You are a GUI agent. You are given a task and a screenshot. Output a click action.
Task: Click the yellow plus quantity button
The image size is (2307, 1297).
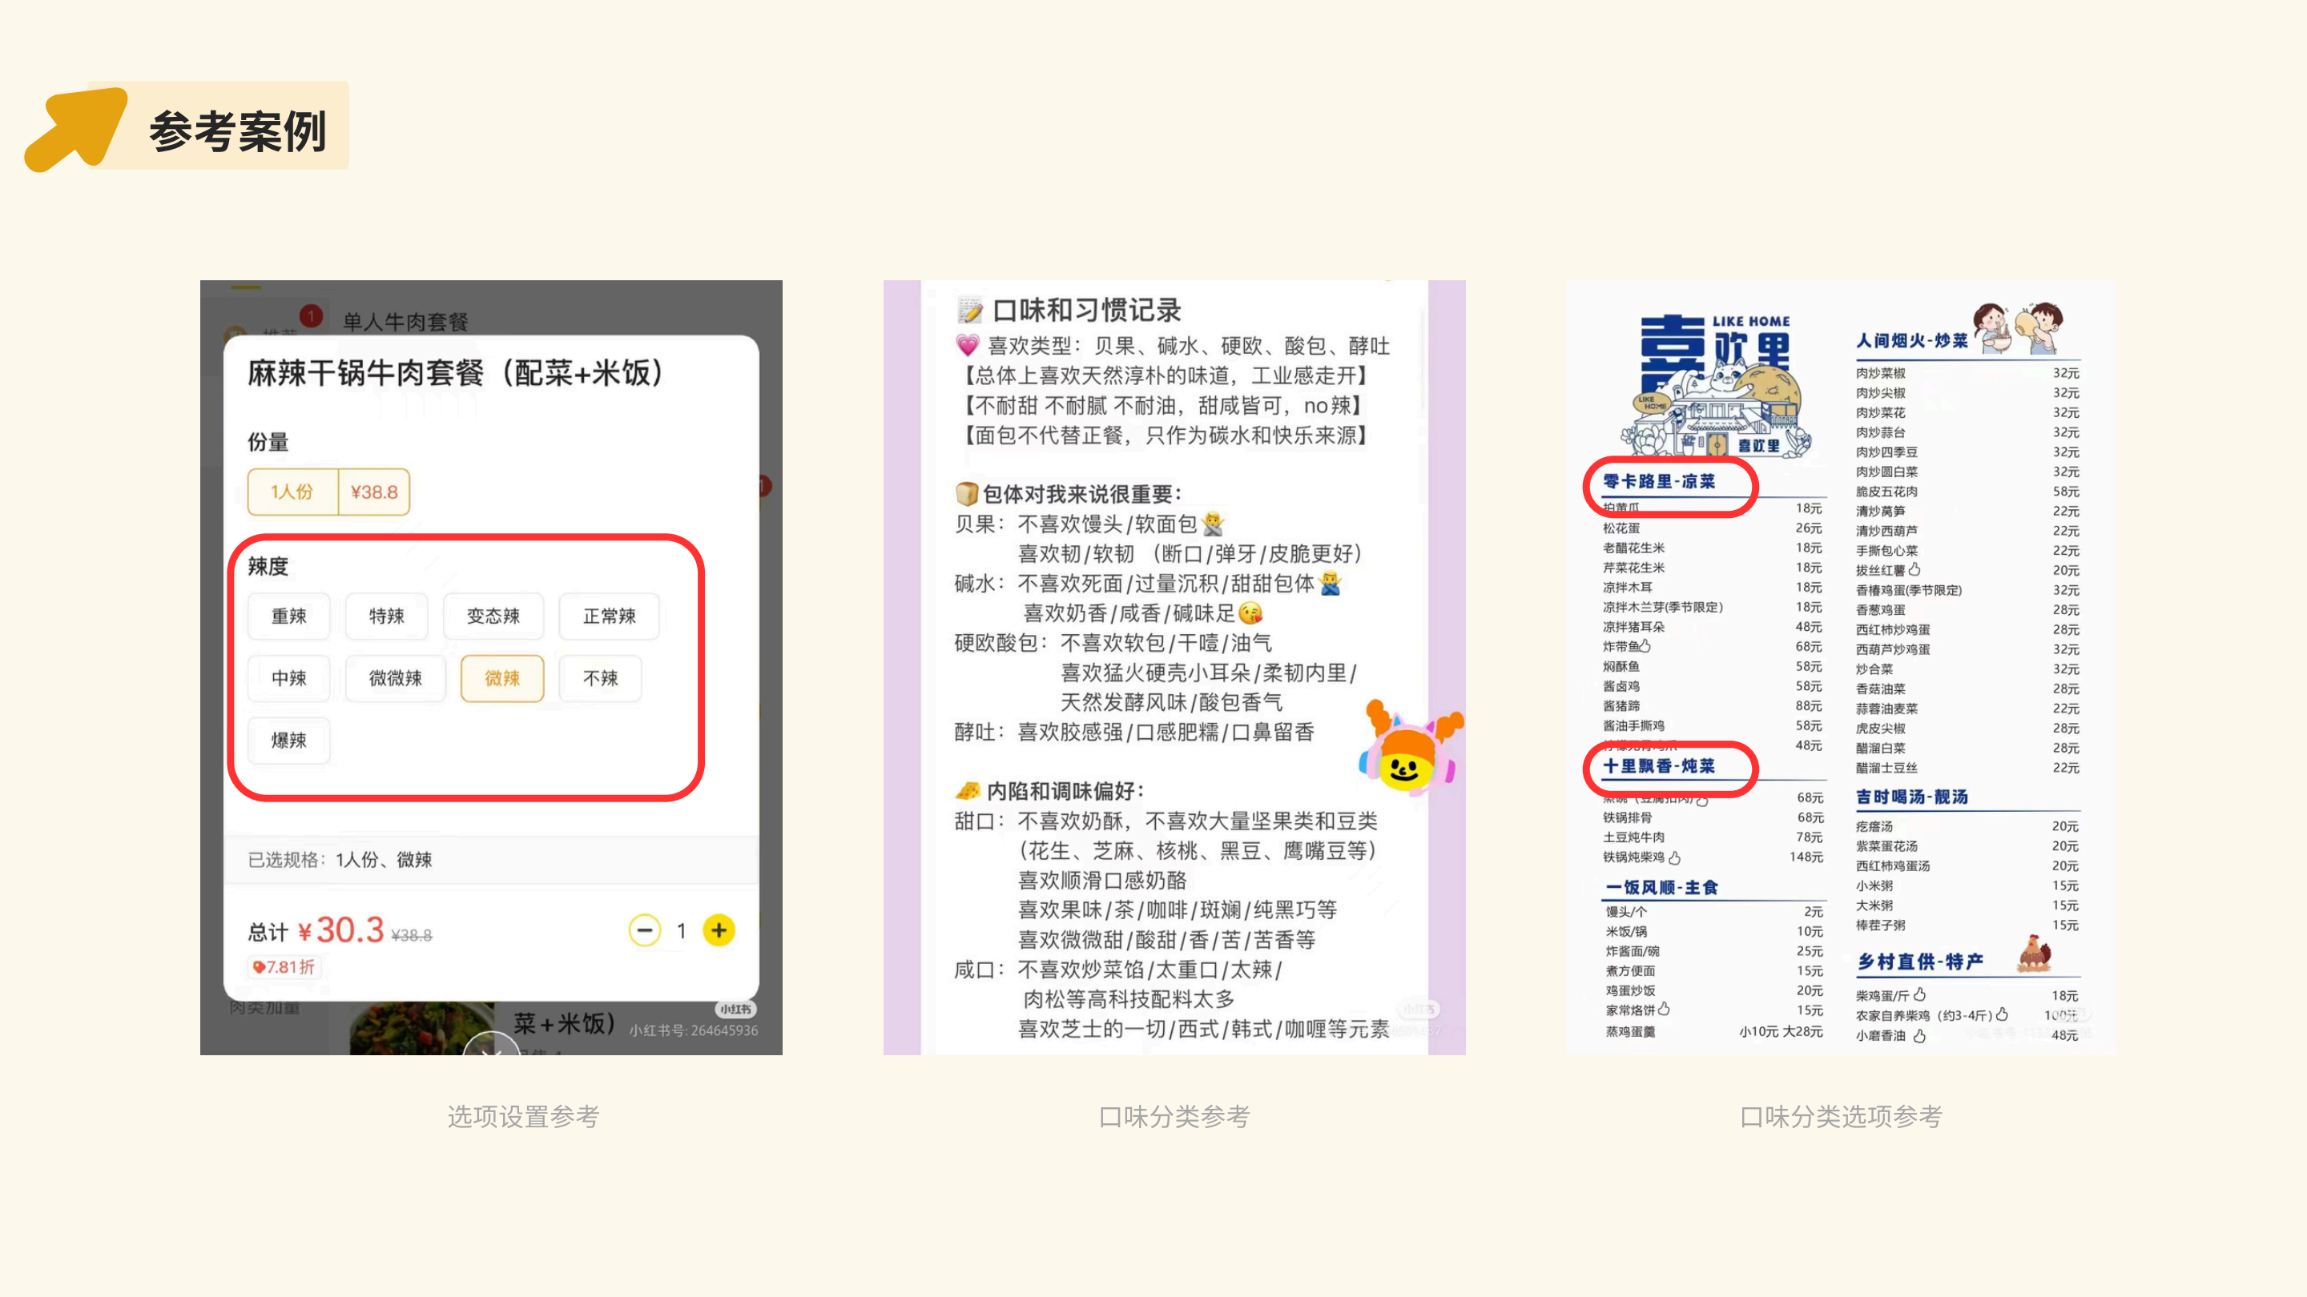coord(719,931)
